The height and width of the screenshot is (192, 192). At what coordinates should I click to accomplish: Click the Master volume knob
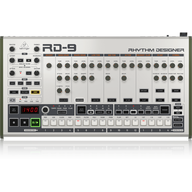click(12, 49)
